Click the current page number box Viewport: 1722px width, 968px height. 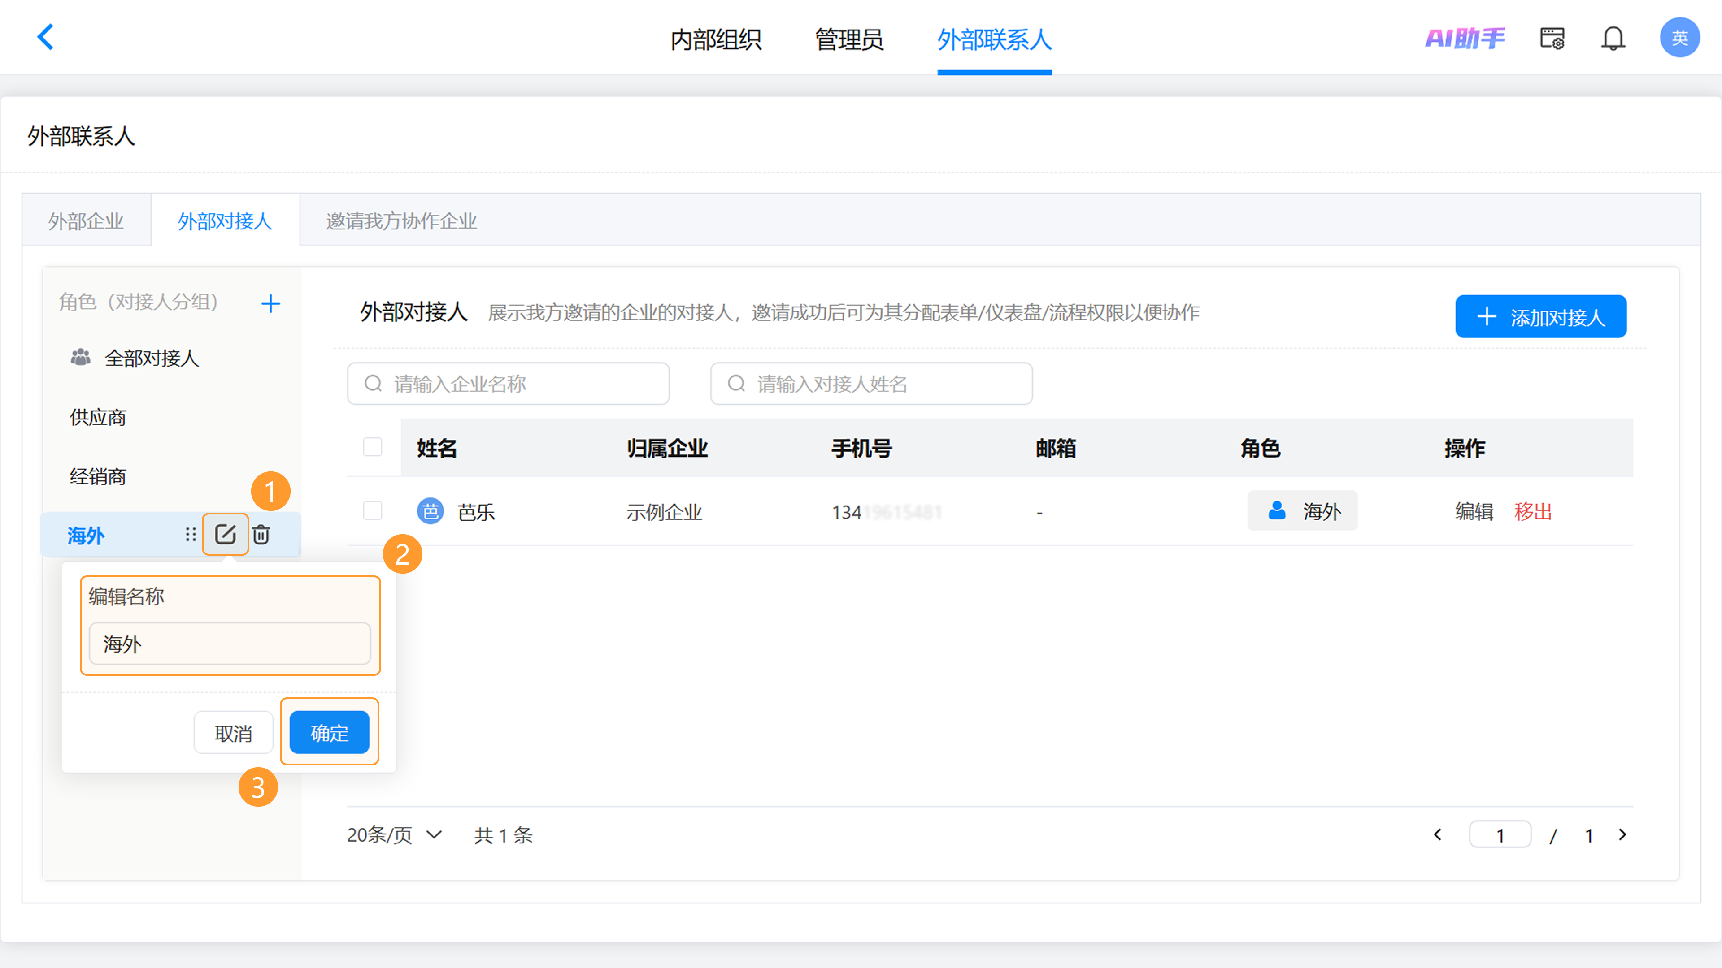pos(1500,834)
